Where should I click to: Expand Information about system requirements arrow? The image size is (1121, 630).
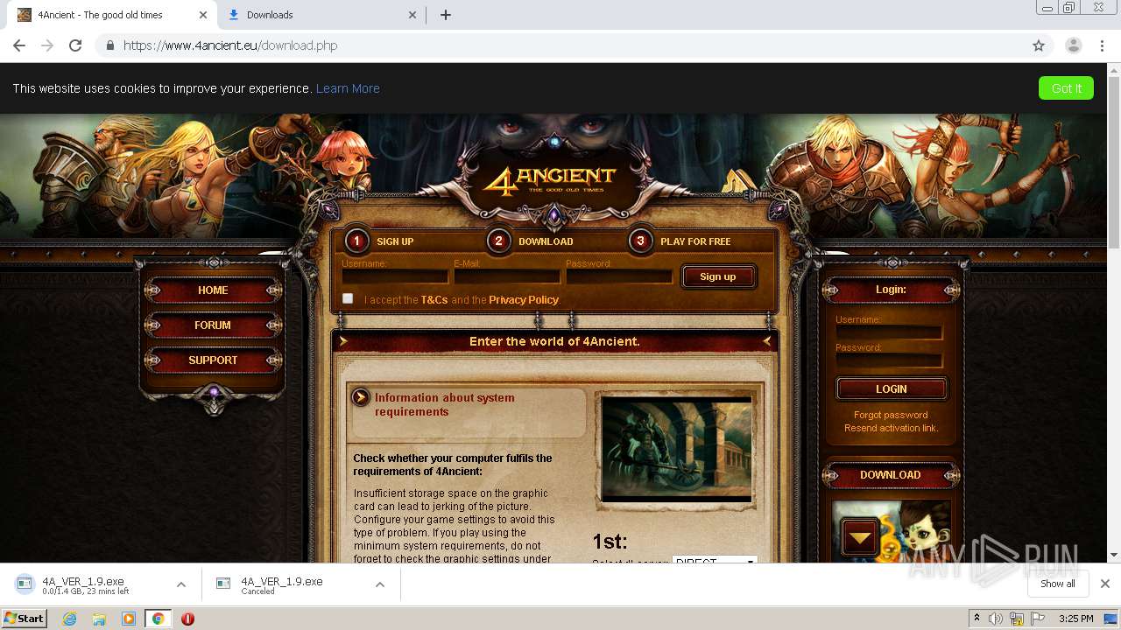point(360,398)
